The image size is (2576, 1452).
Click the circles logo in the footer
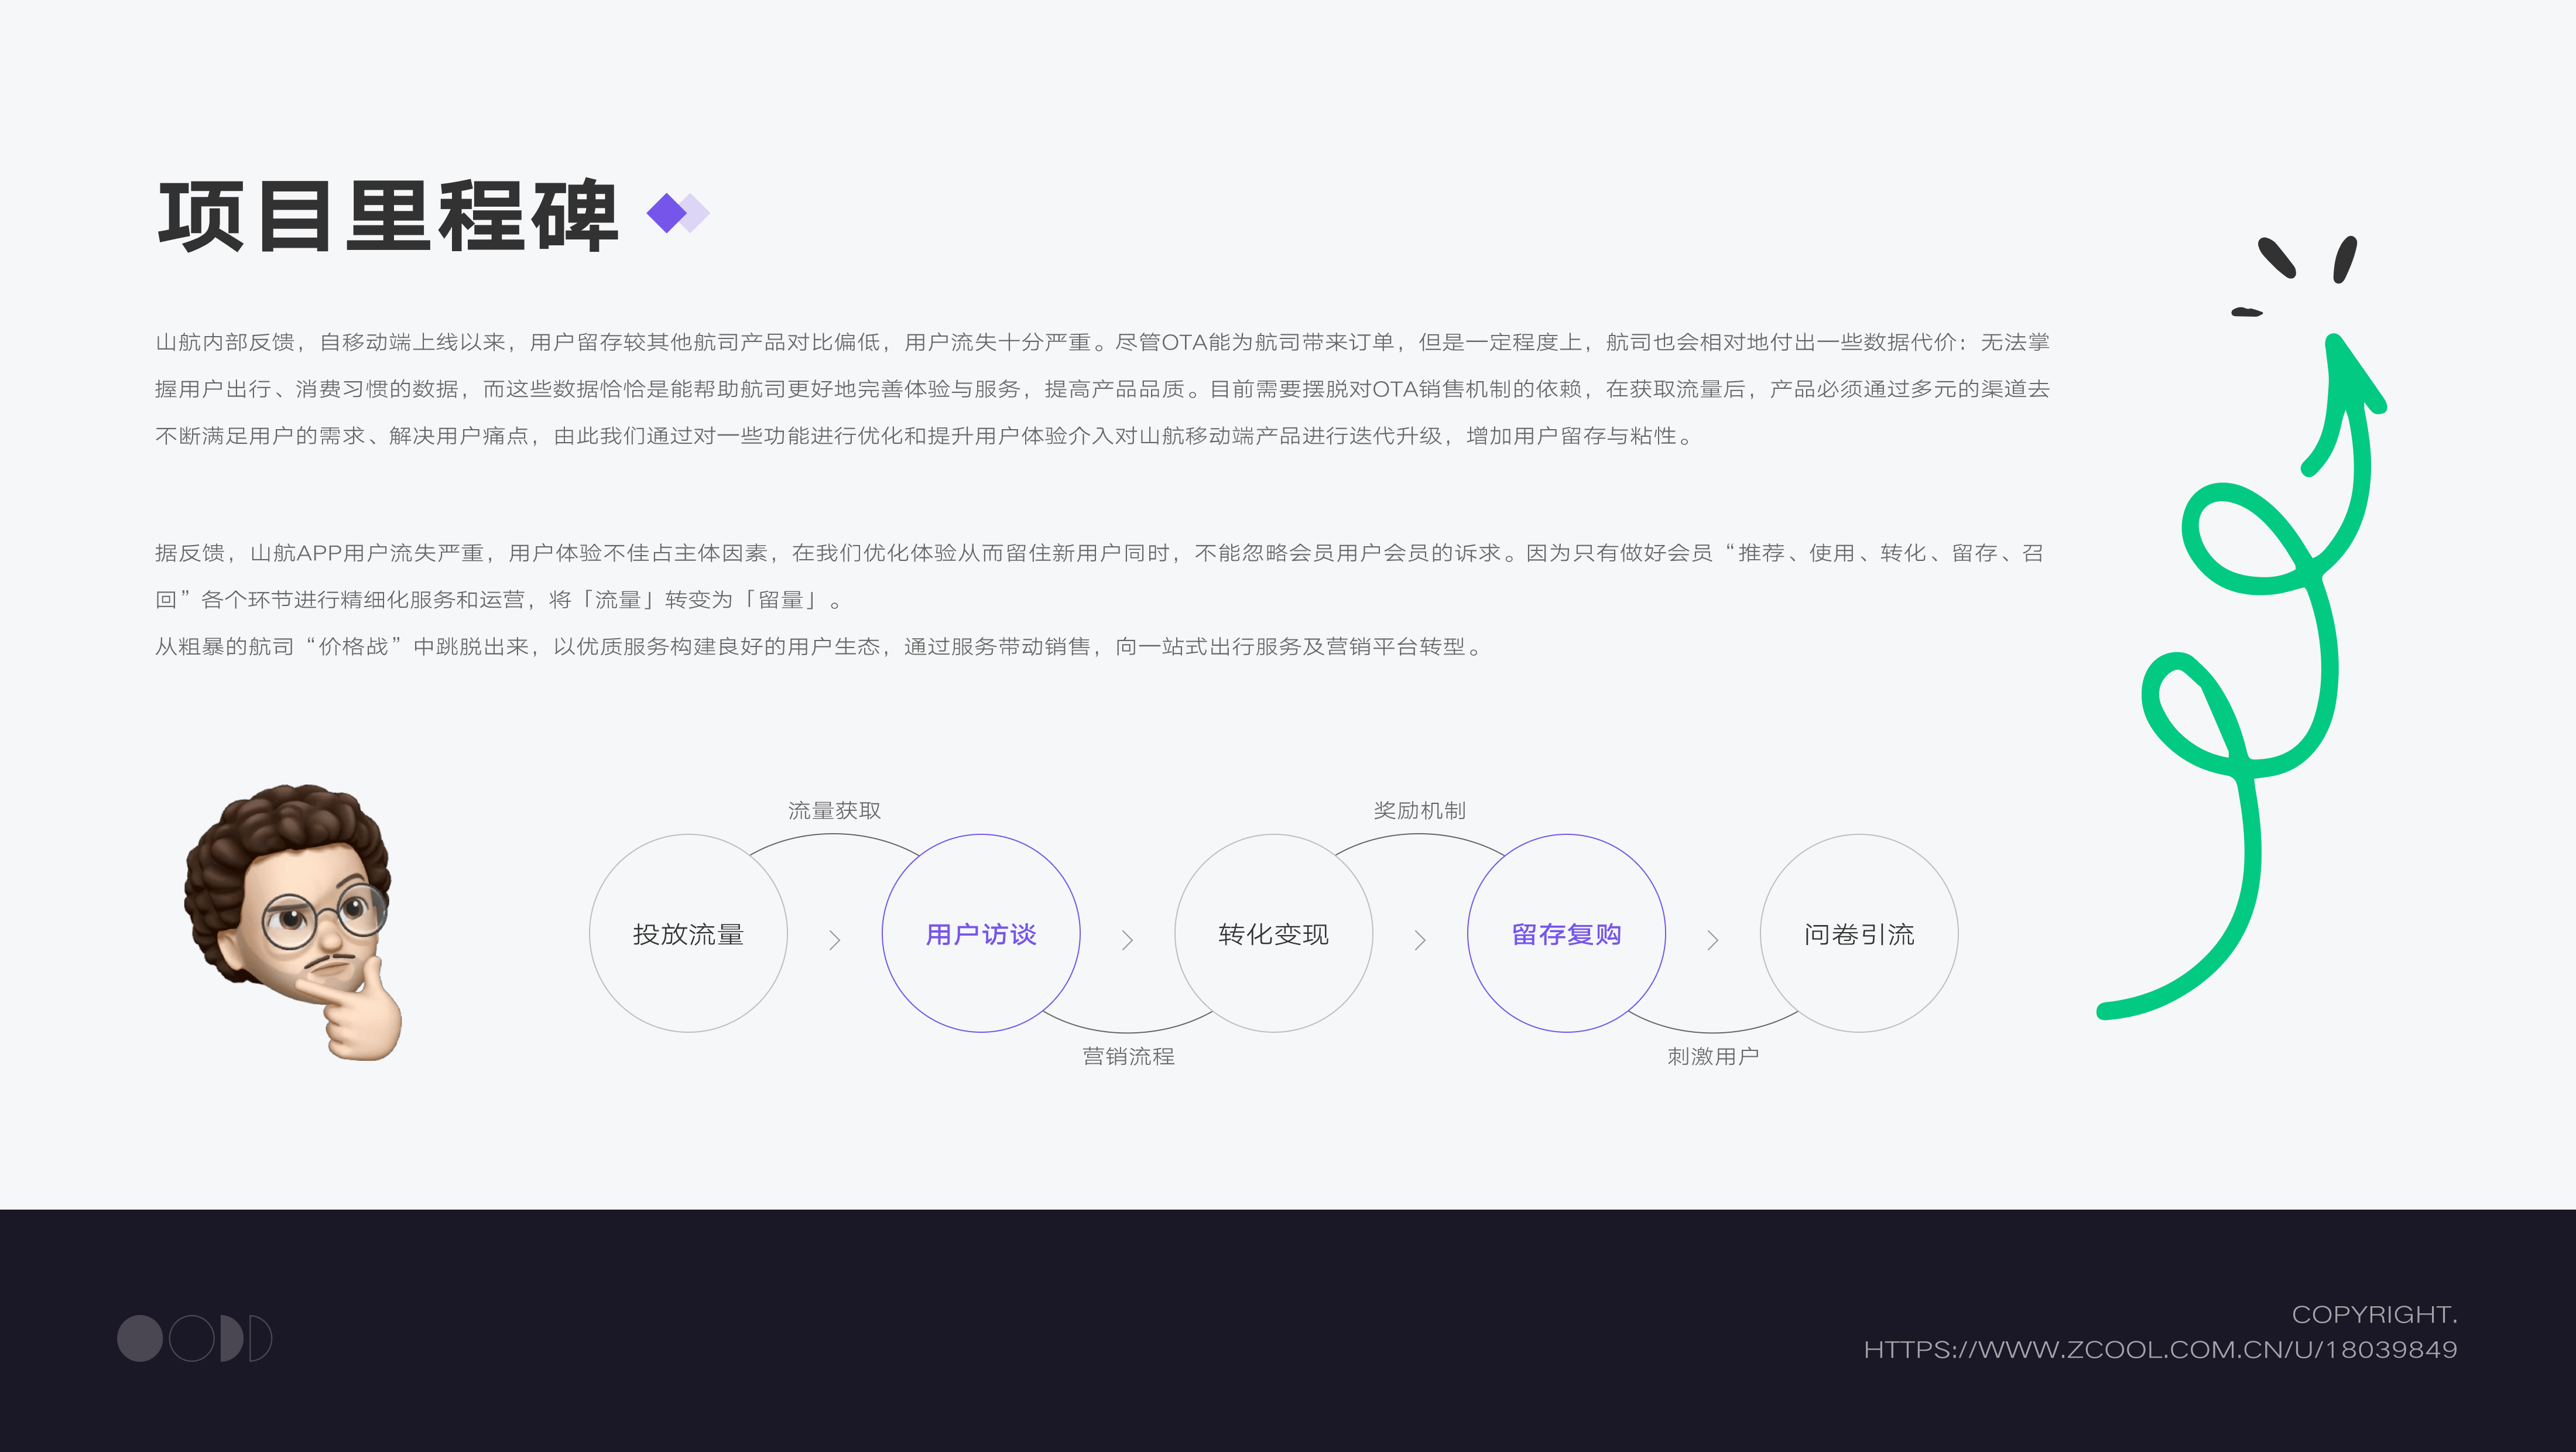click(194, 1338)
